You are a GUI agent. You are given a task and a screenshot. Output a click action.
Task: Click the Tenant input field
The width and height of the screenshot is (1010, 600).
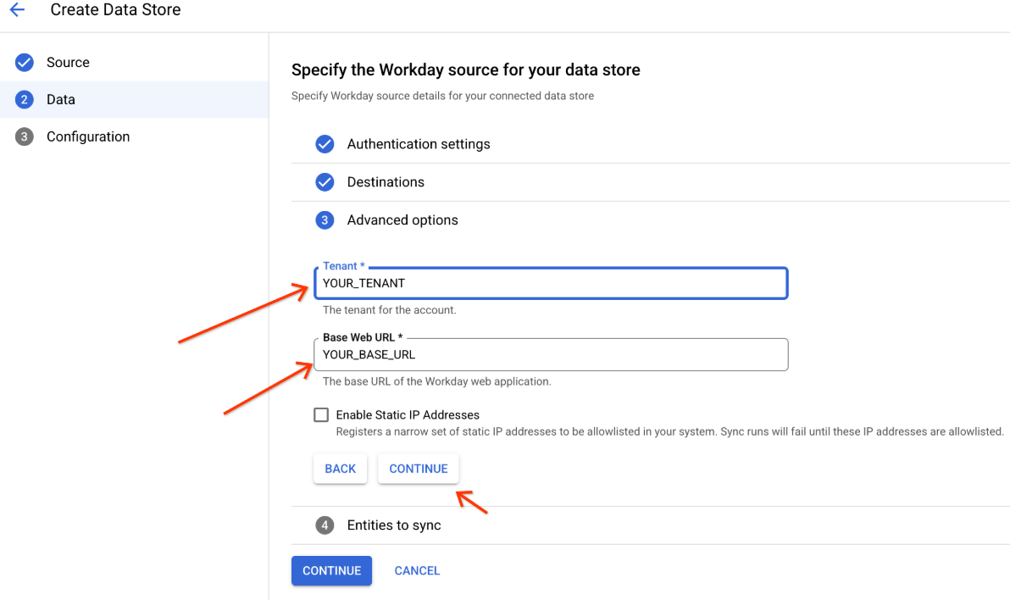(551, 284)
